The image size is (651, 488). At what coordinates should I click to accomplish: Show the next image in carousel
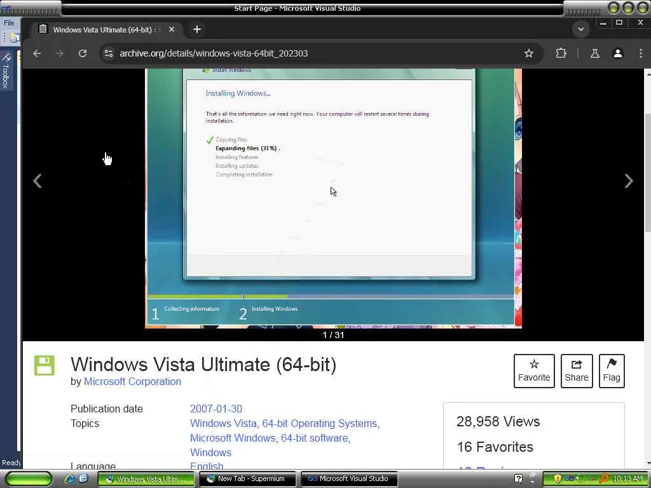pyautogui.click(x=629, y=181)
